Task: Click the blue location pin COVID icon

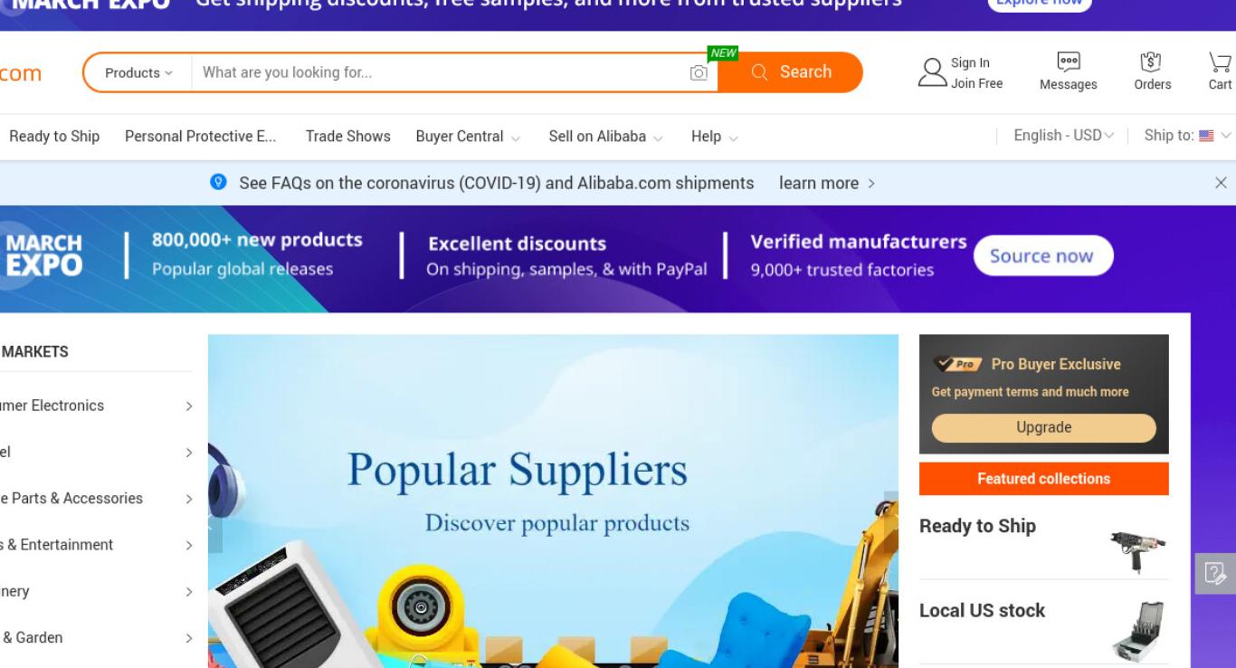Action: 217,182
